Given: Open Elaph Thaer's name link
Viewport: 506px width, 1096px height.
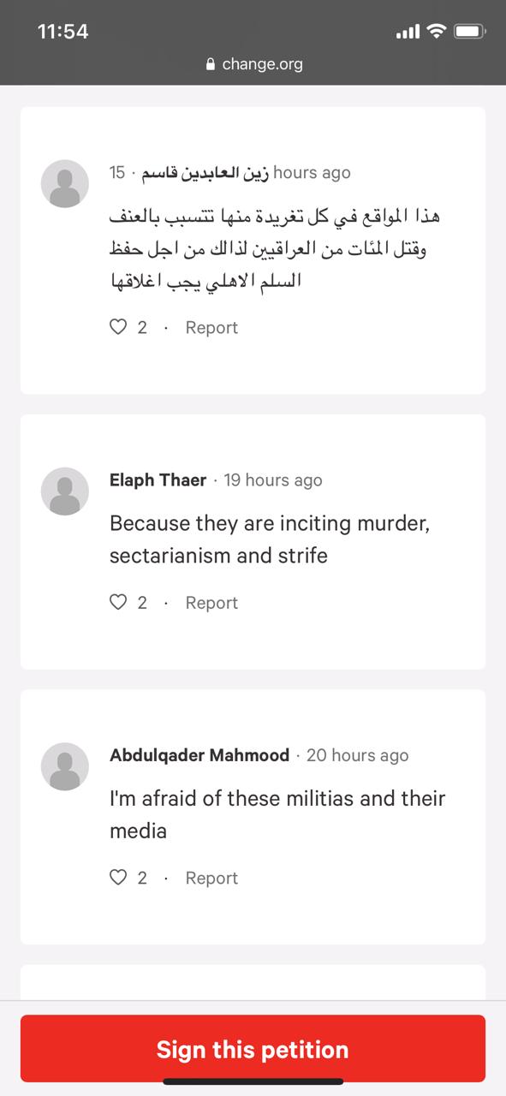Looking at the screenshot, I should (158, 480).
